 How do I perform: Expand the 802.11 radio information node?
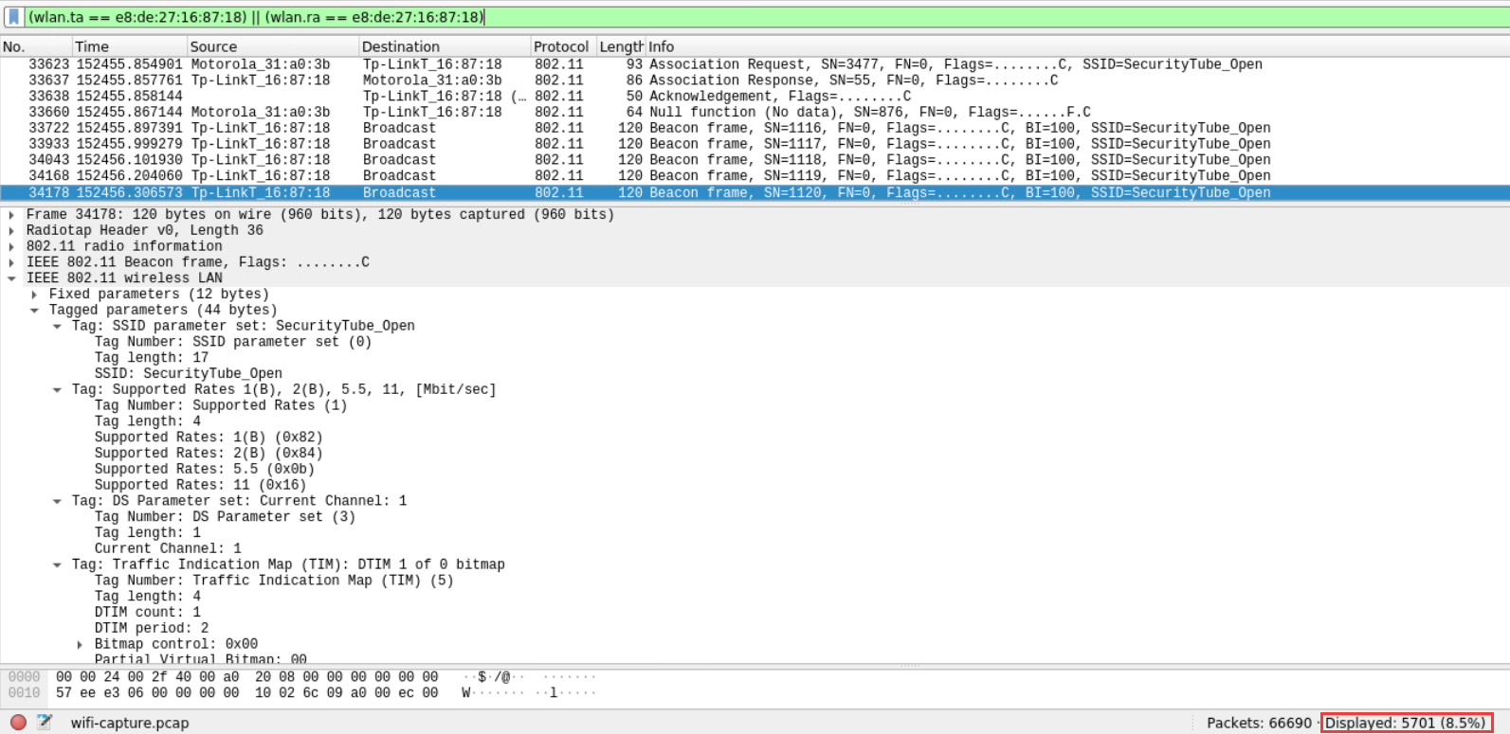click(11, 247)
